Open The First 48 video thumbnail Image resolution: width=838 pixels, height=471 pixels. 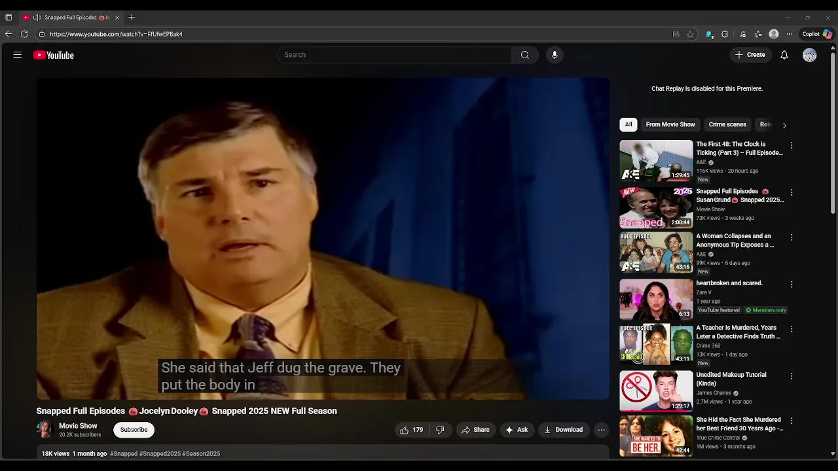(656, 160)
